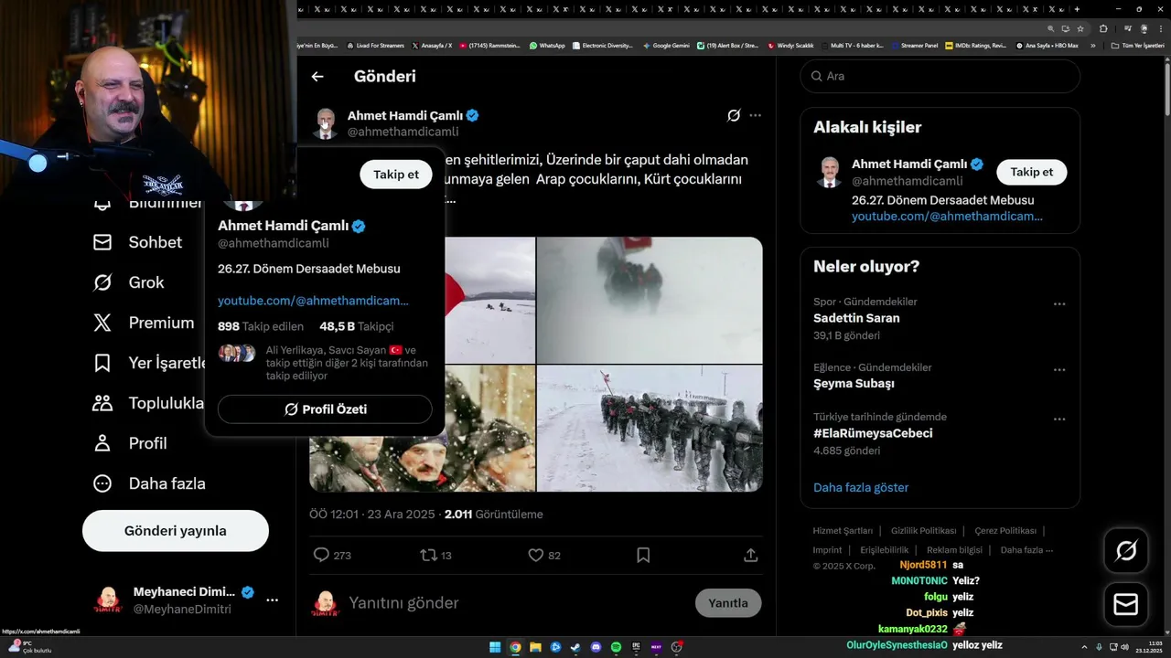Open the Erişilebilirlik footer link

[884, 550]
